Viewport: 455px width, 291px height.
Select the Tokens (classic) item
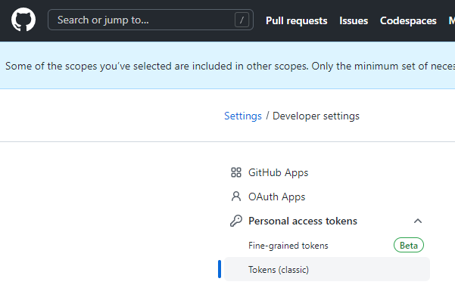pos(327,269)
